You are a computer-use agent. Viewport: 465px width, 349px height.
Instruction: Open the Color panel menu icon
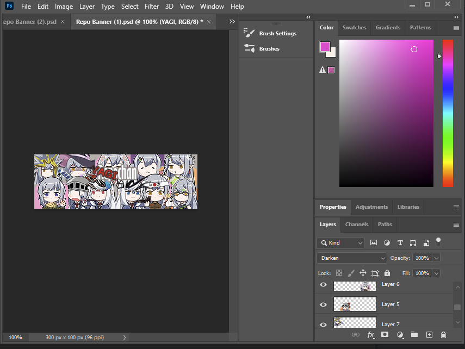tap(456, 28)
